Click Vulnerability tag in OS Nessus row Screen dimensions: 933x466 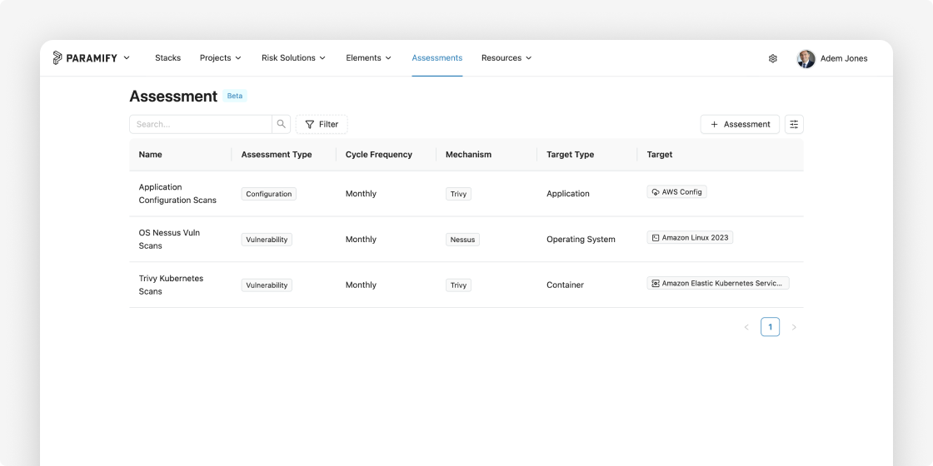[x=267, y=240]
